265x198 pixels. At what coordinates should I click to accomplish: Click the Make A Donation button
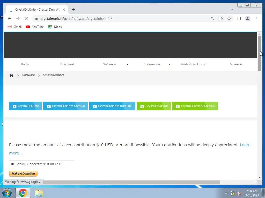(x=23, y=174)
